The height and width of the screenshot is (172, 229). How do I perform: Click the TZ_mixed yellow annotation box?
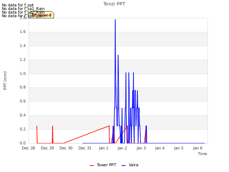click(x=42, y=15)
